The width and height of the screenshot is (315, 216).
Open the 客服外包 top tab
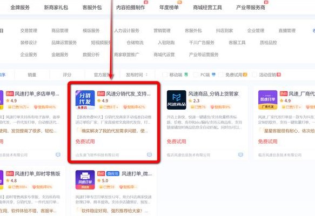point(92,8)
